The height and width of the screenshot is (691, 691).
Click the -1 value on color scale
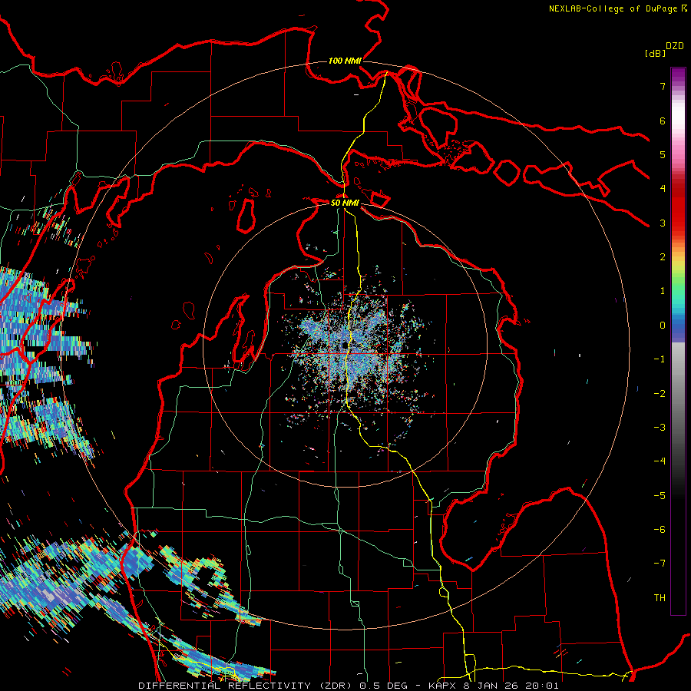[660, 359]
